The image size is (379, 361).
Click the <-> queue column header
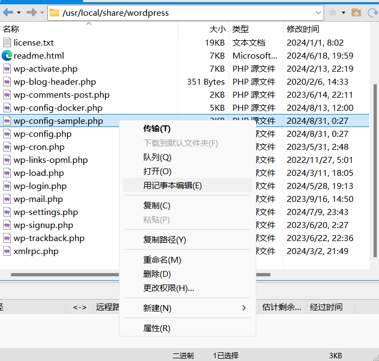[x=79, y=307]
